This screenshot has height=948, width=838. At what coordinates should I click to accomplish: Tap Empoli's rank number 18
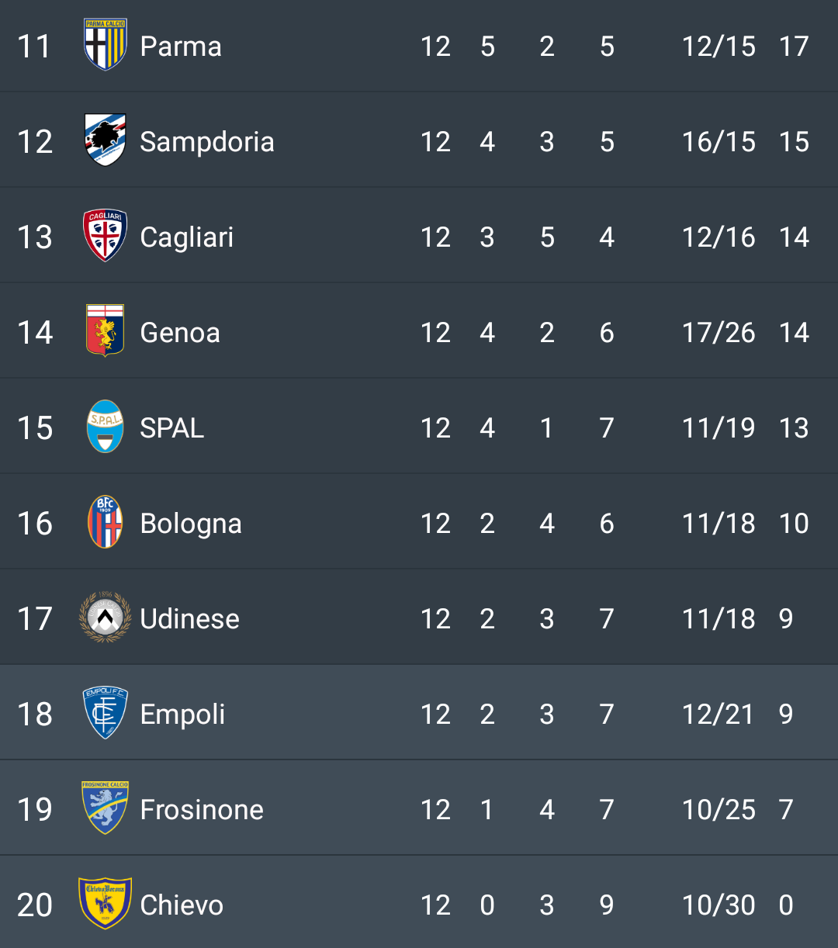35,714
